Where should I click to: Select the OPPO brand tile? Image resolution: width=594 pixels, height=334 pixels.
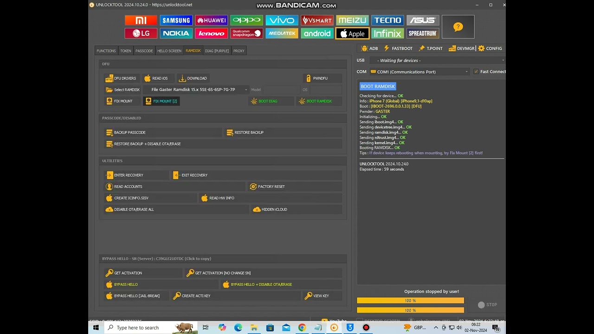point(246,20)
